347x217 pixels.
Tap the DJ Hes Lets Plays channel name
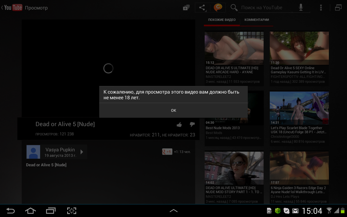285,197
